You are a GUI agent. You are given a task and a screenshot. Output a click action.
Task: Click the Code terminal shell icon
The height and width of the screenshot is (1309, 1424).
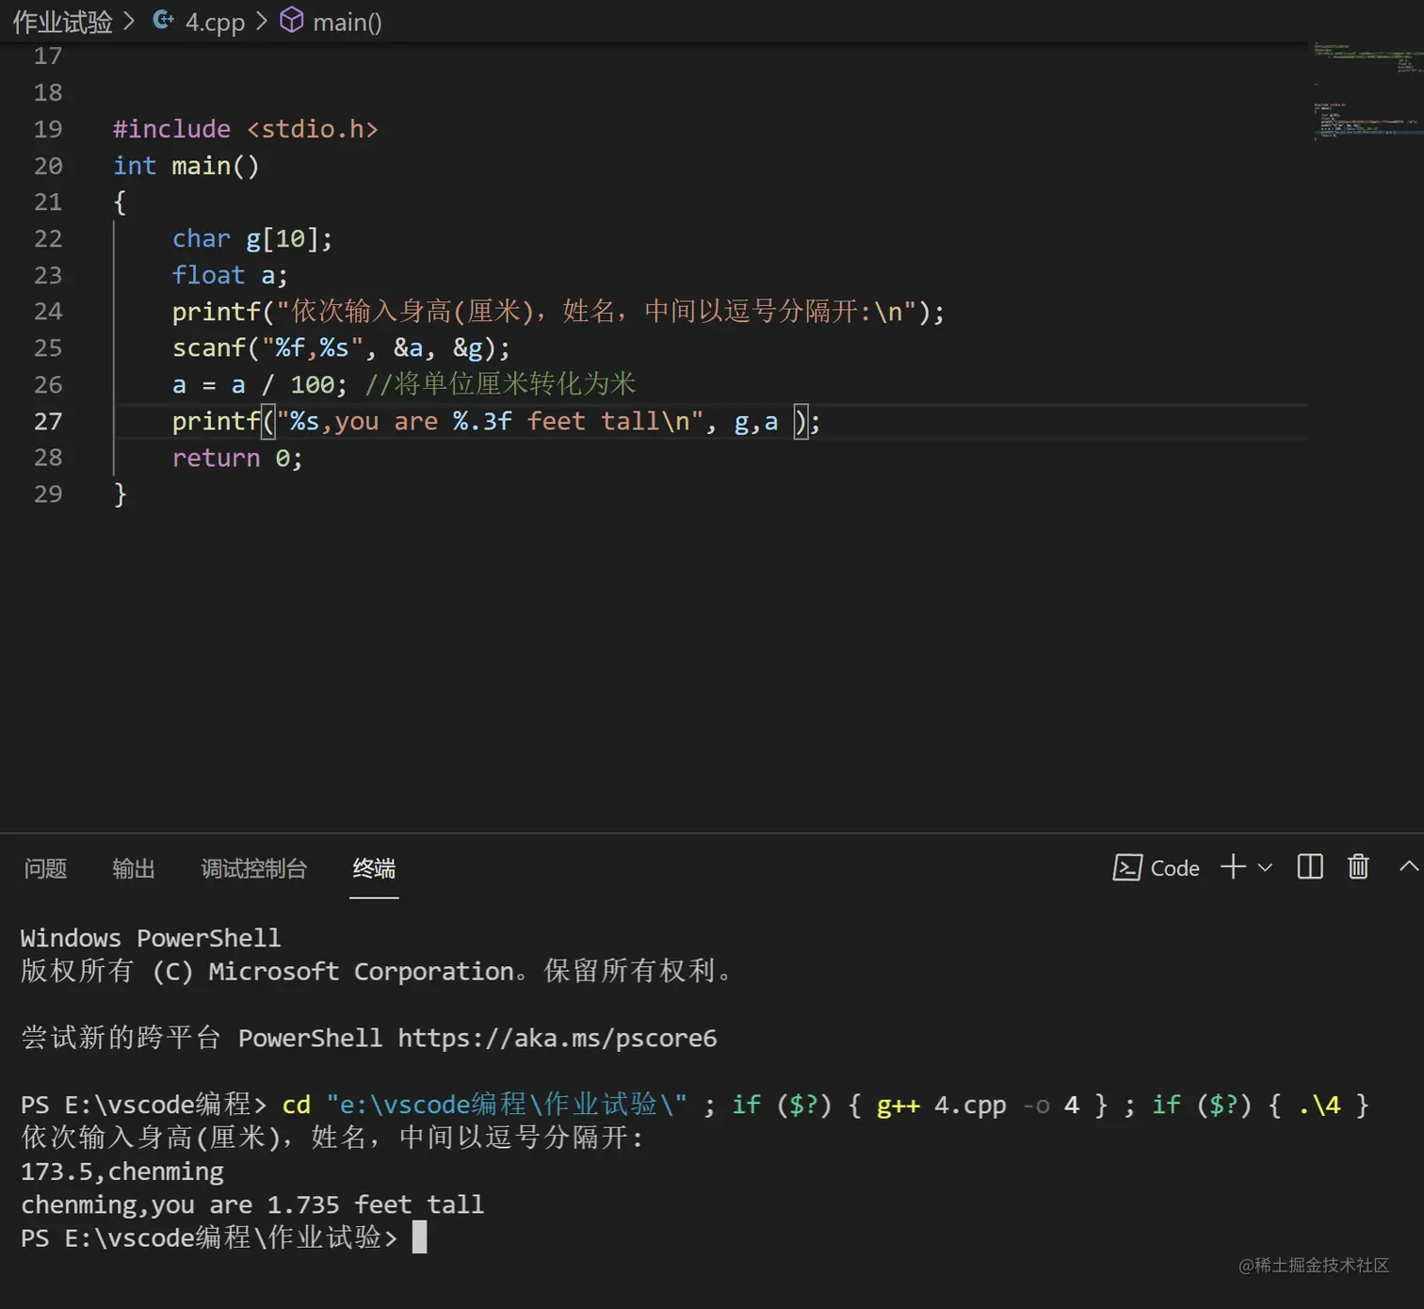point(1127,867)
